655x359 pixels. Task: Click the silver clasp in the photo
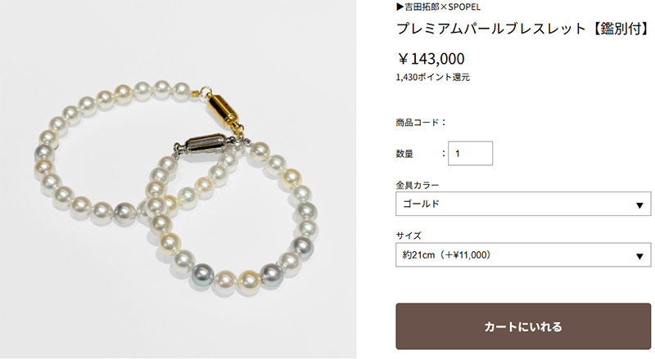(x=206, y=144)
